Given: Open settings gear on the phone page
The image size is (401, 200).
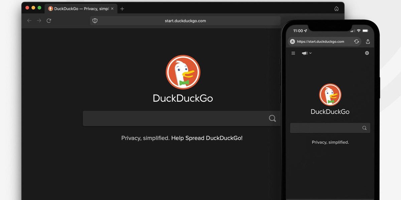Looking at the screenshot, I should [x=367, y=53].
